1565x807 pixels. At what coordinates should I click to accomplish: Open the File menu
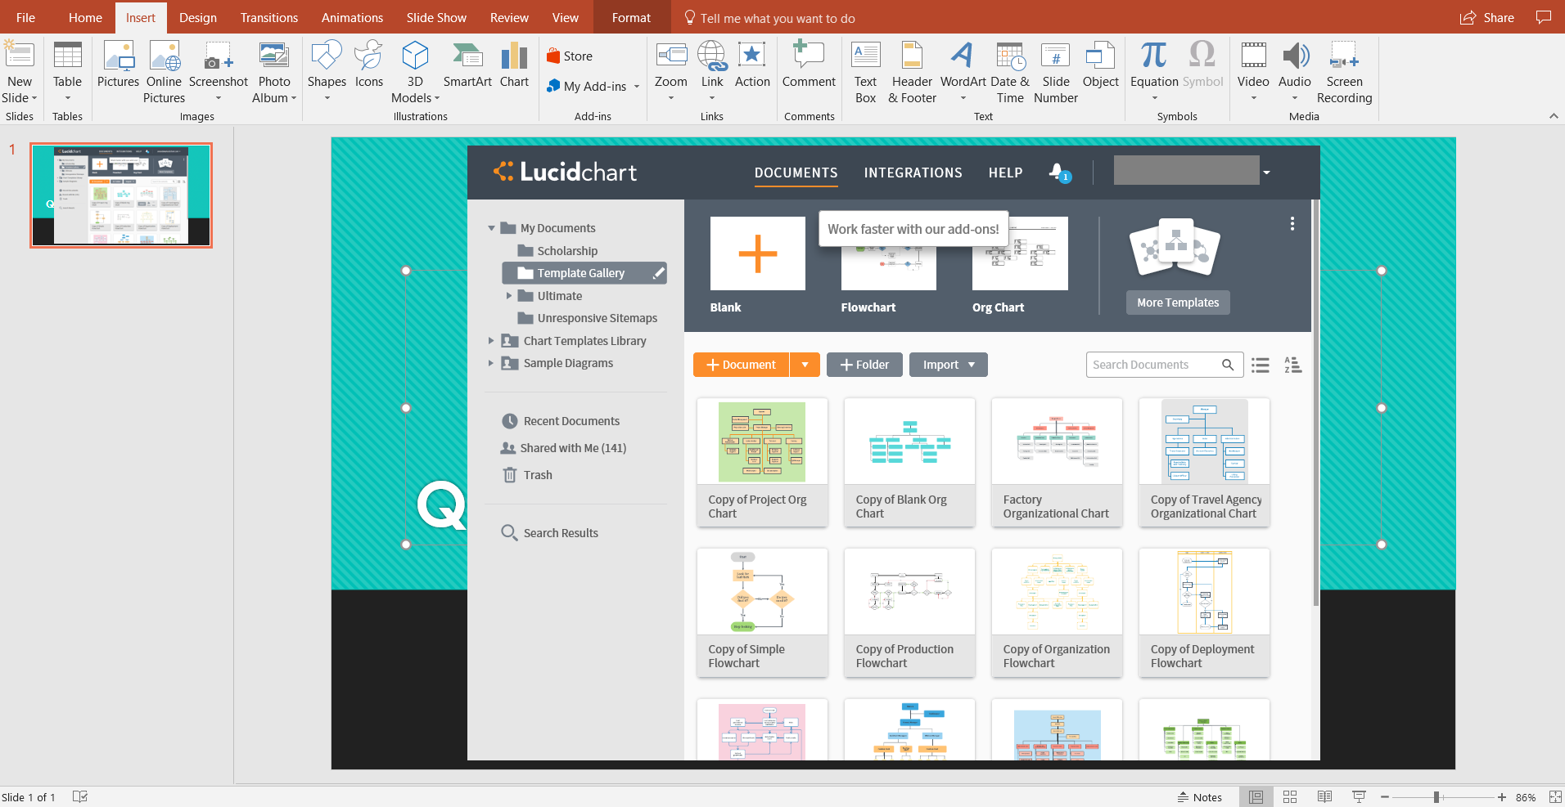[x=26, y=17]
